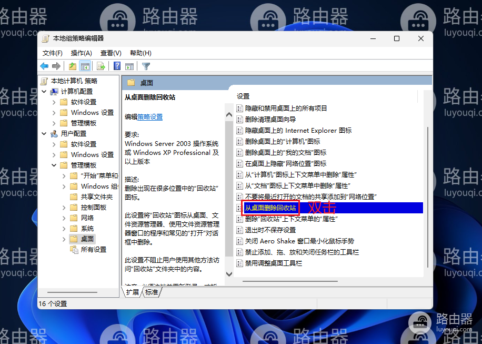This screenshot has height=344, width=482.
Task: Select 不要将最近打开的文档的共享添加到"网络位置"
Action: (311, 197)
